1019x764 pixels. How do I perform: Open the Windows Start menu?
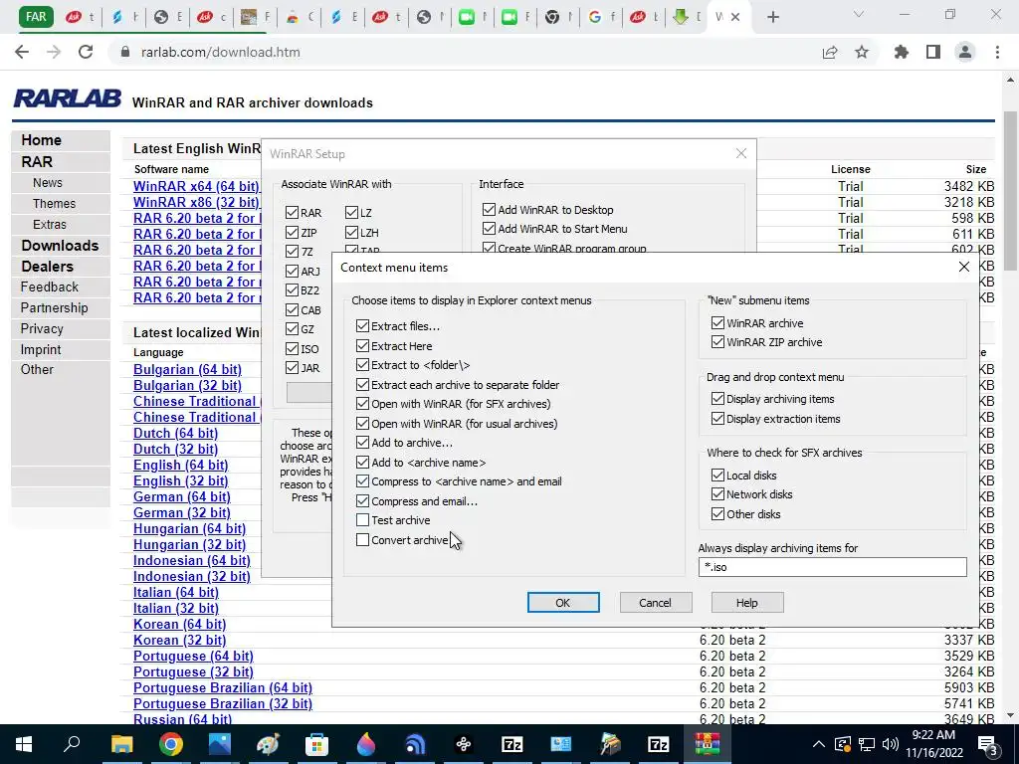(24, 744)
